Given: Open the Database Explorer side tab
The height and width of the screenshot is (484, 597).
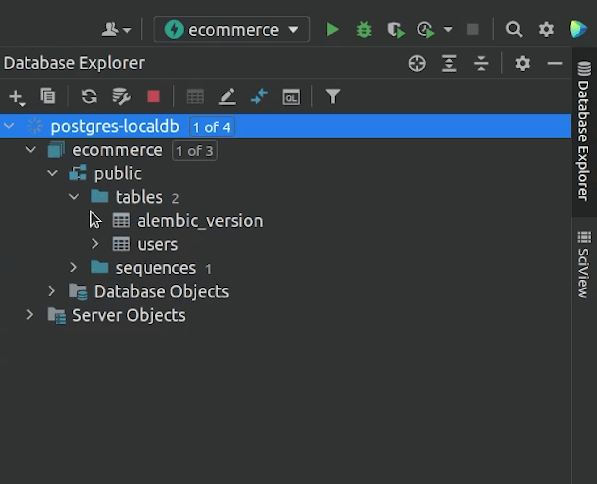Looking at the screenshot, I should point(584,132).
